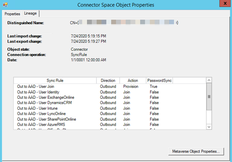Screen dimensions: 232x162
Task: Switch to the Properties tab
Action: pyautogui.click(x=12, y=14)
